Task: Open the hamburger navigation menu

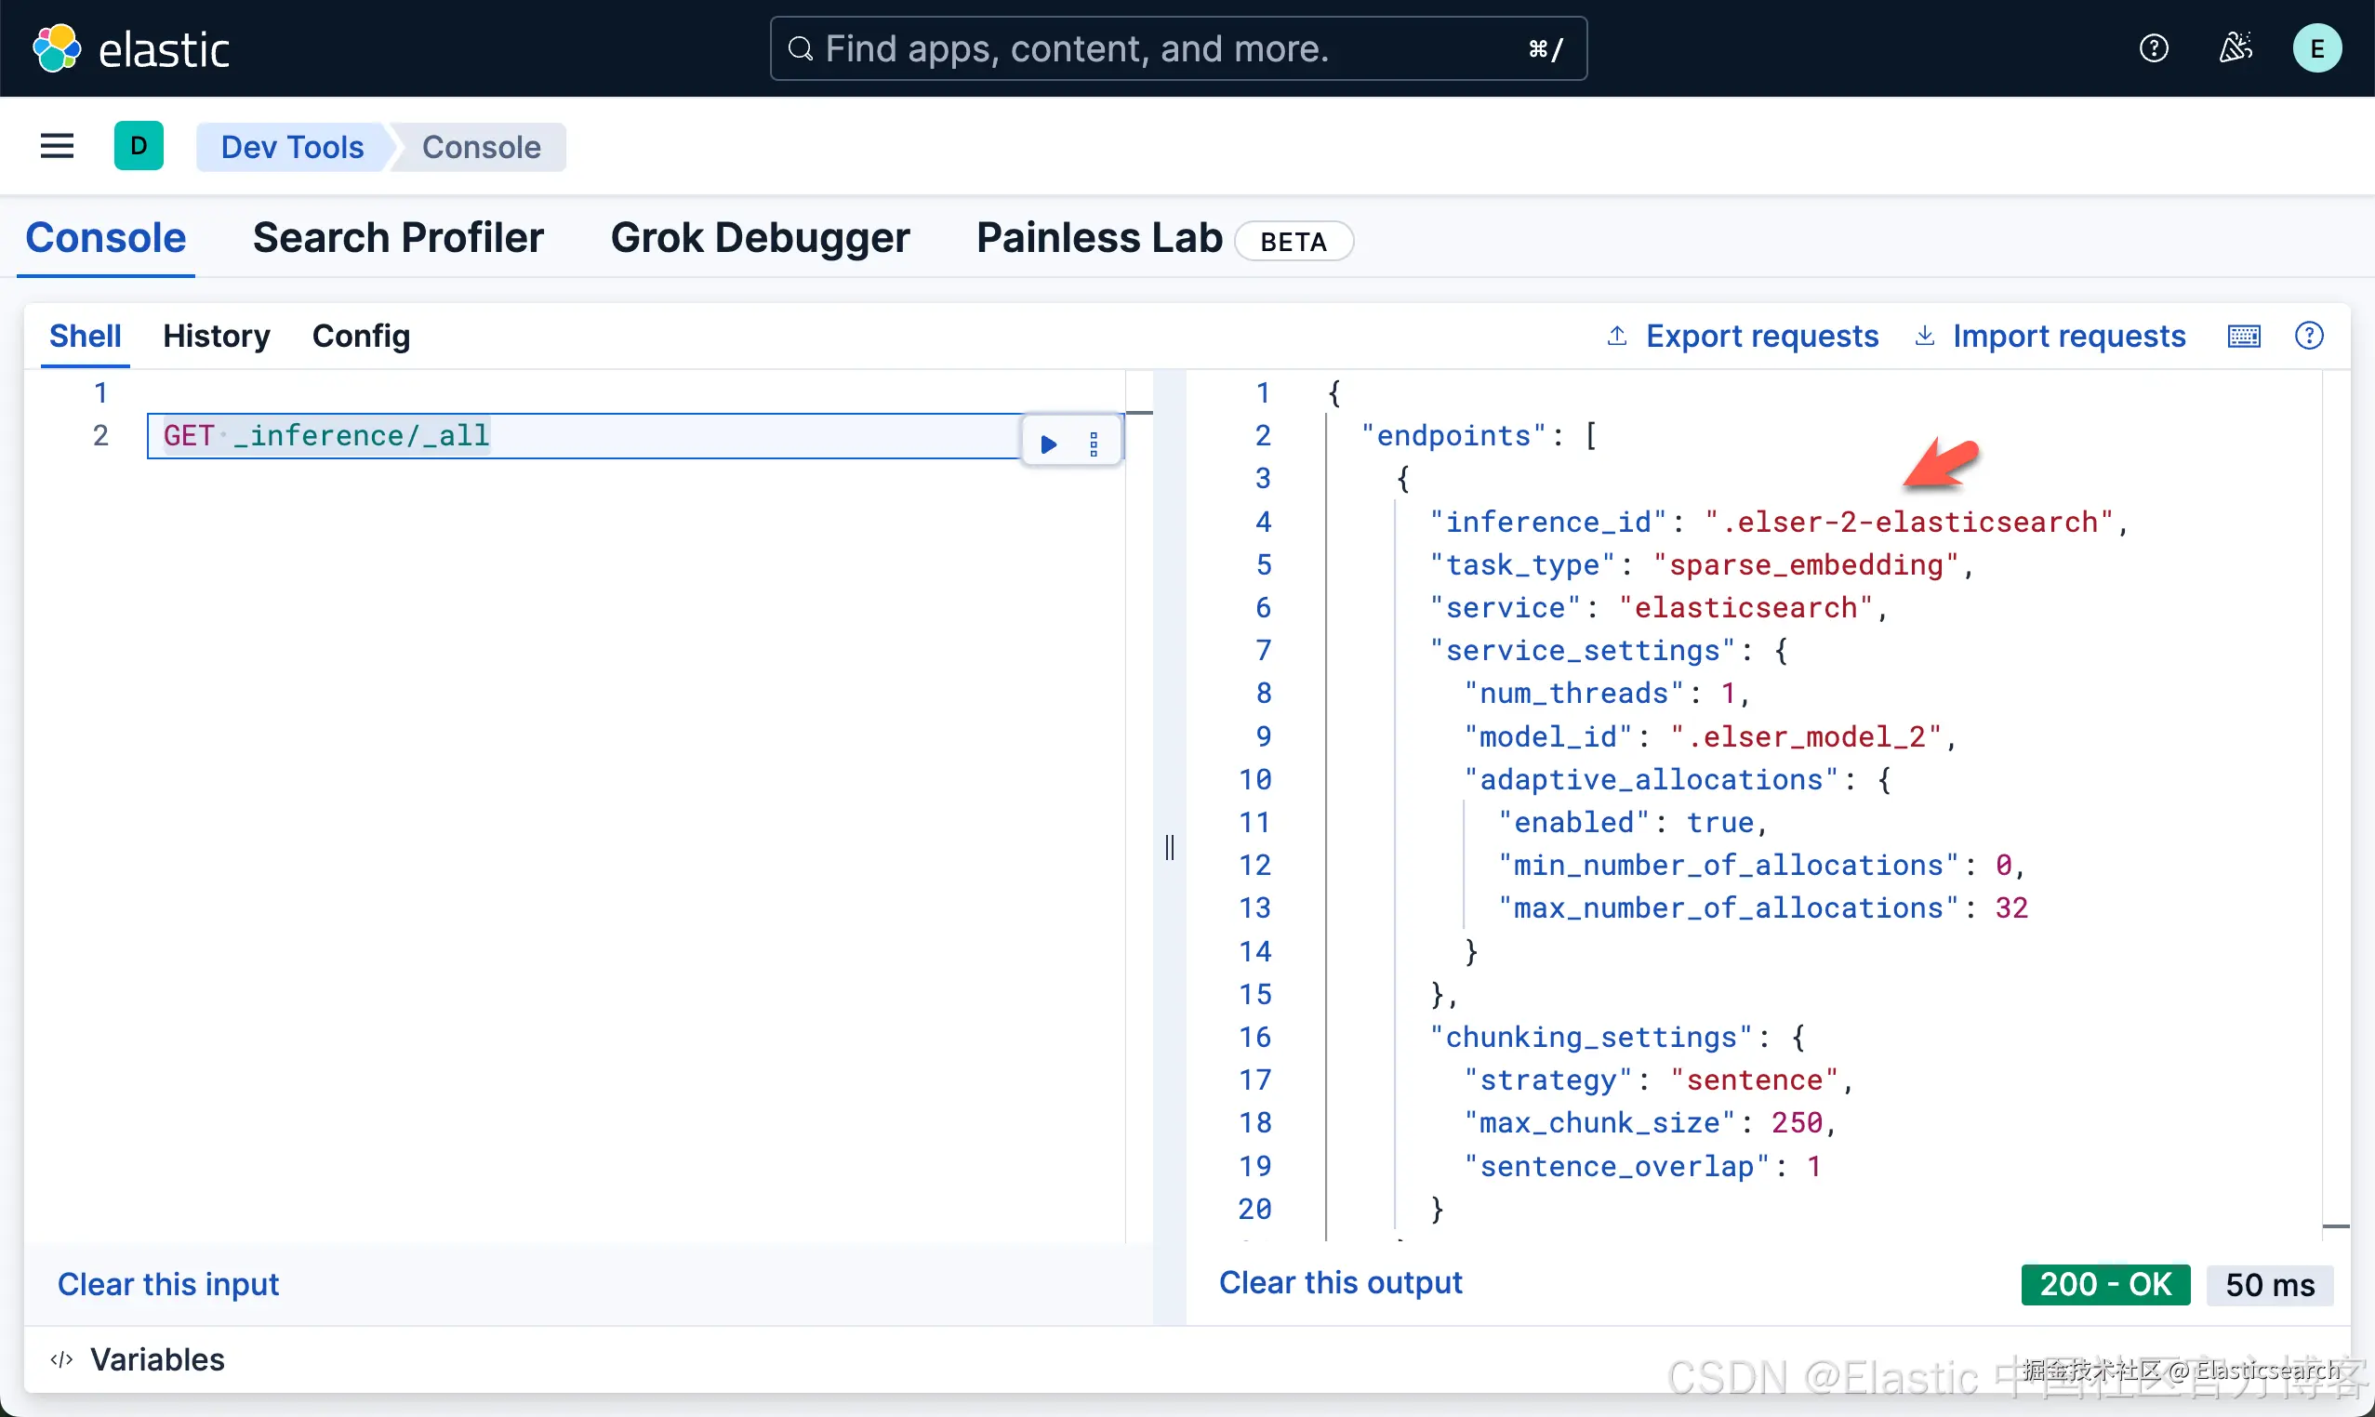Action: pyautogui.click(x=58, y=146)
